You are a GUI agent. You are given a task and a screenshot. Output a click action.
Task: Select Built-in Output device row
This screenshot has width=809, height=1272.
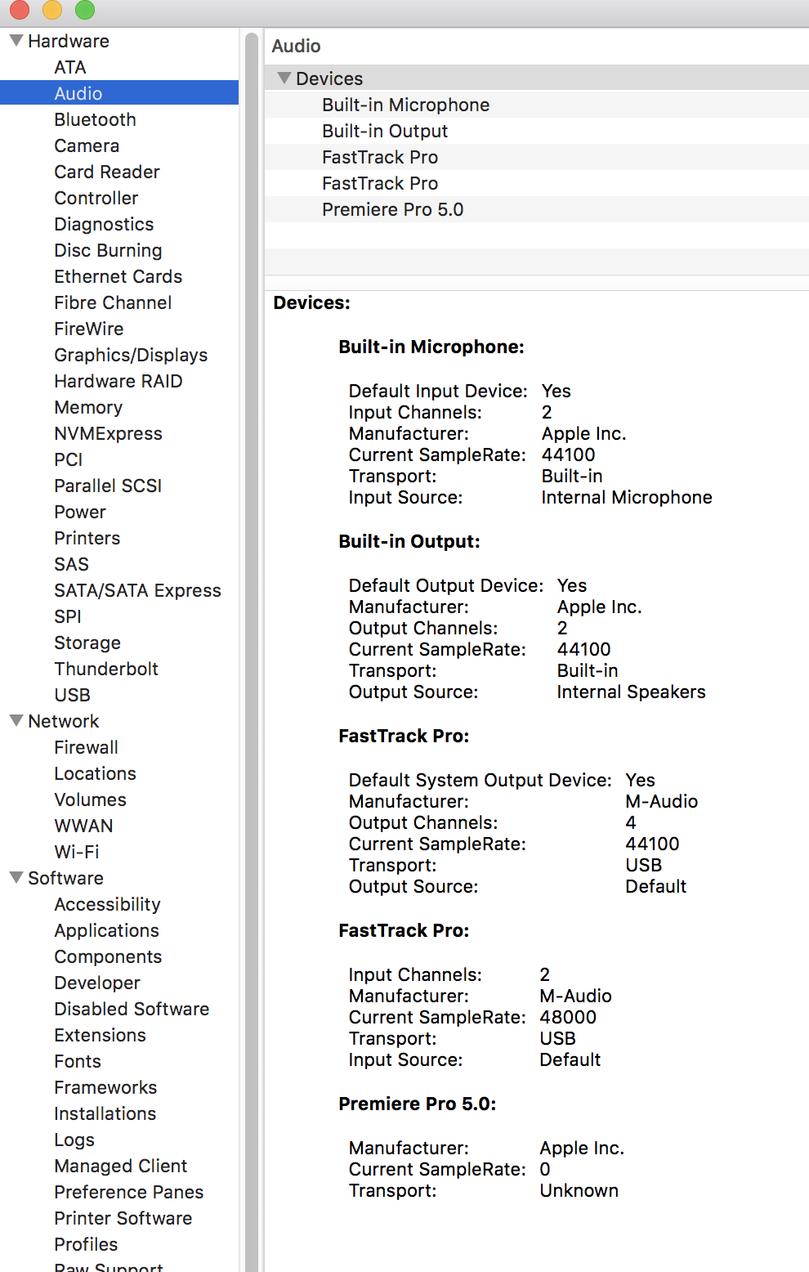tap(536, 131)
